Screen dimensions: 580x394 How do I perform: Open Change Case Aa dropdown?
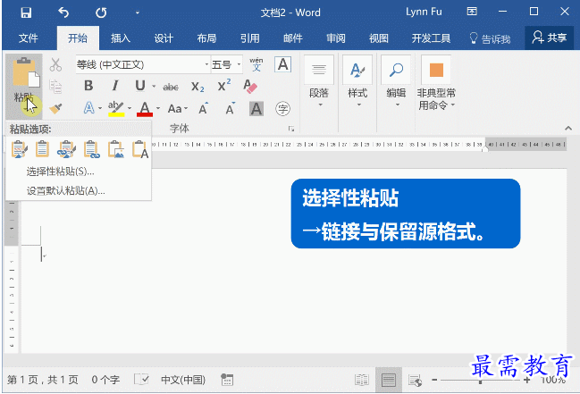(178, 109)
